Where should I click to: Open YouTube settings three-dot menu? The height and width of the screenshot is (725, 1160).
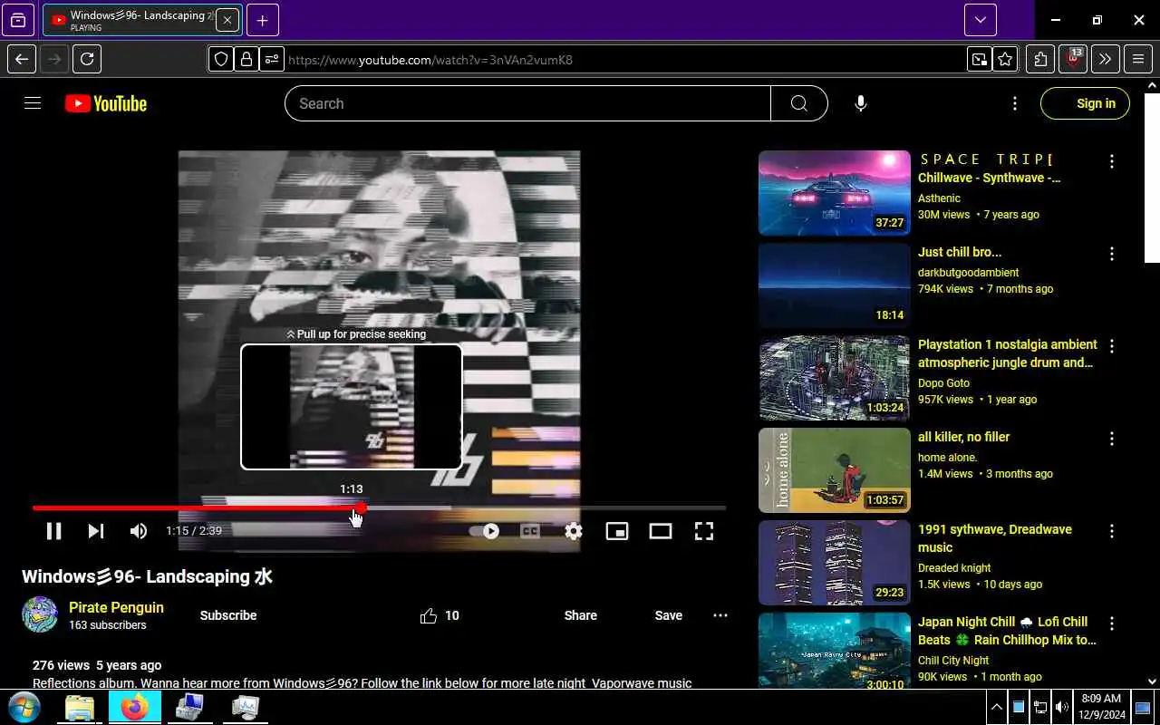[x=1015, y=103]
